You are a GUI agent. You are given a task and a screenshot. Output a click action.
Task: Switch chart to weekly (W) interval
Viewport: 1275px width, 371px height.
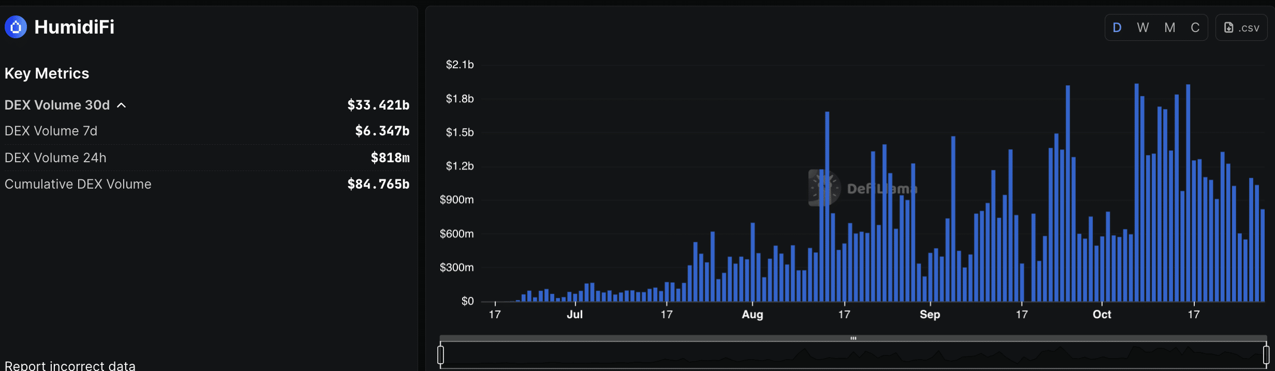coord(1143,28)
